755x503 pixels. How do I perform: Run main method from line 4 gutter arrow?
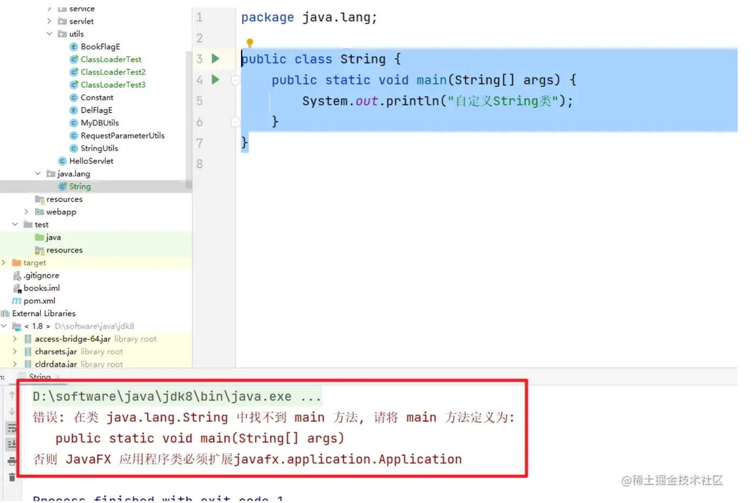(x=216, y=79)
